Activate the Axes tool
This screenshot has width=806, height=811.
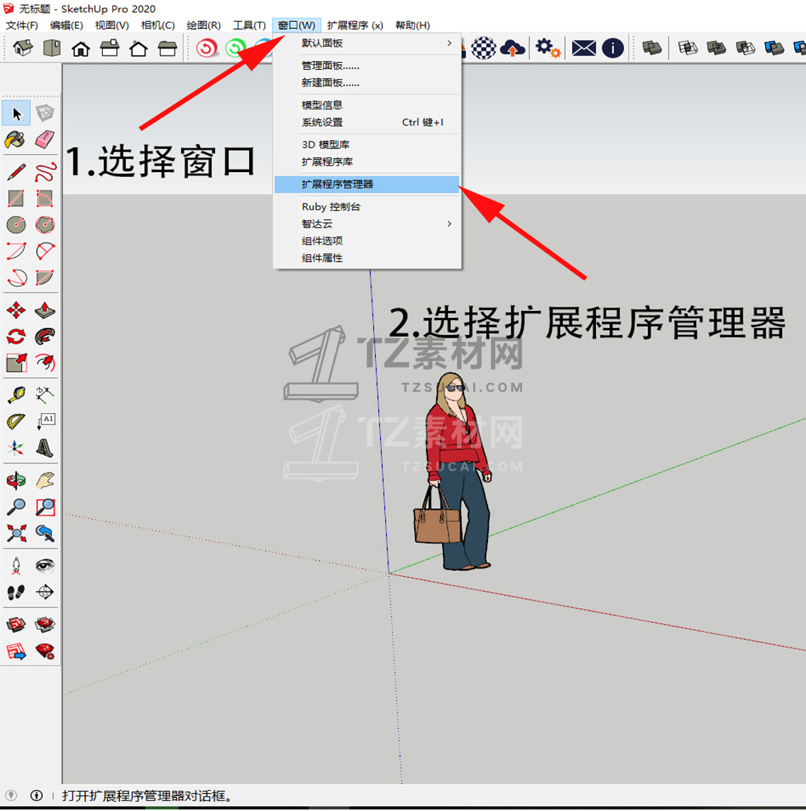pyautogui.click(x=16, y=448)
